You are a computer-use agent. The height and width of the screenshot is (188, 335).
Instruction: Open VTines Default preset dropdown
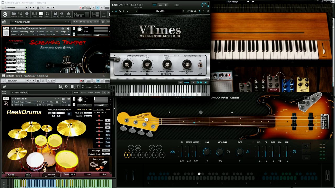(177, 56)
